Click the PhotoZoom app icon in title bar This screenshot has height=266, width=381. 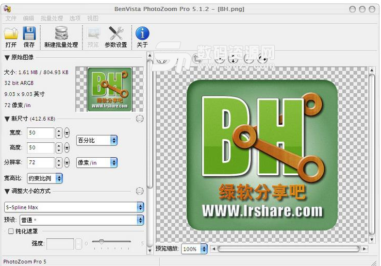8,9
